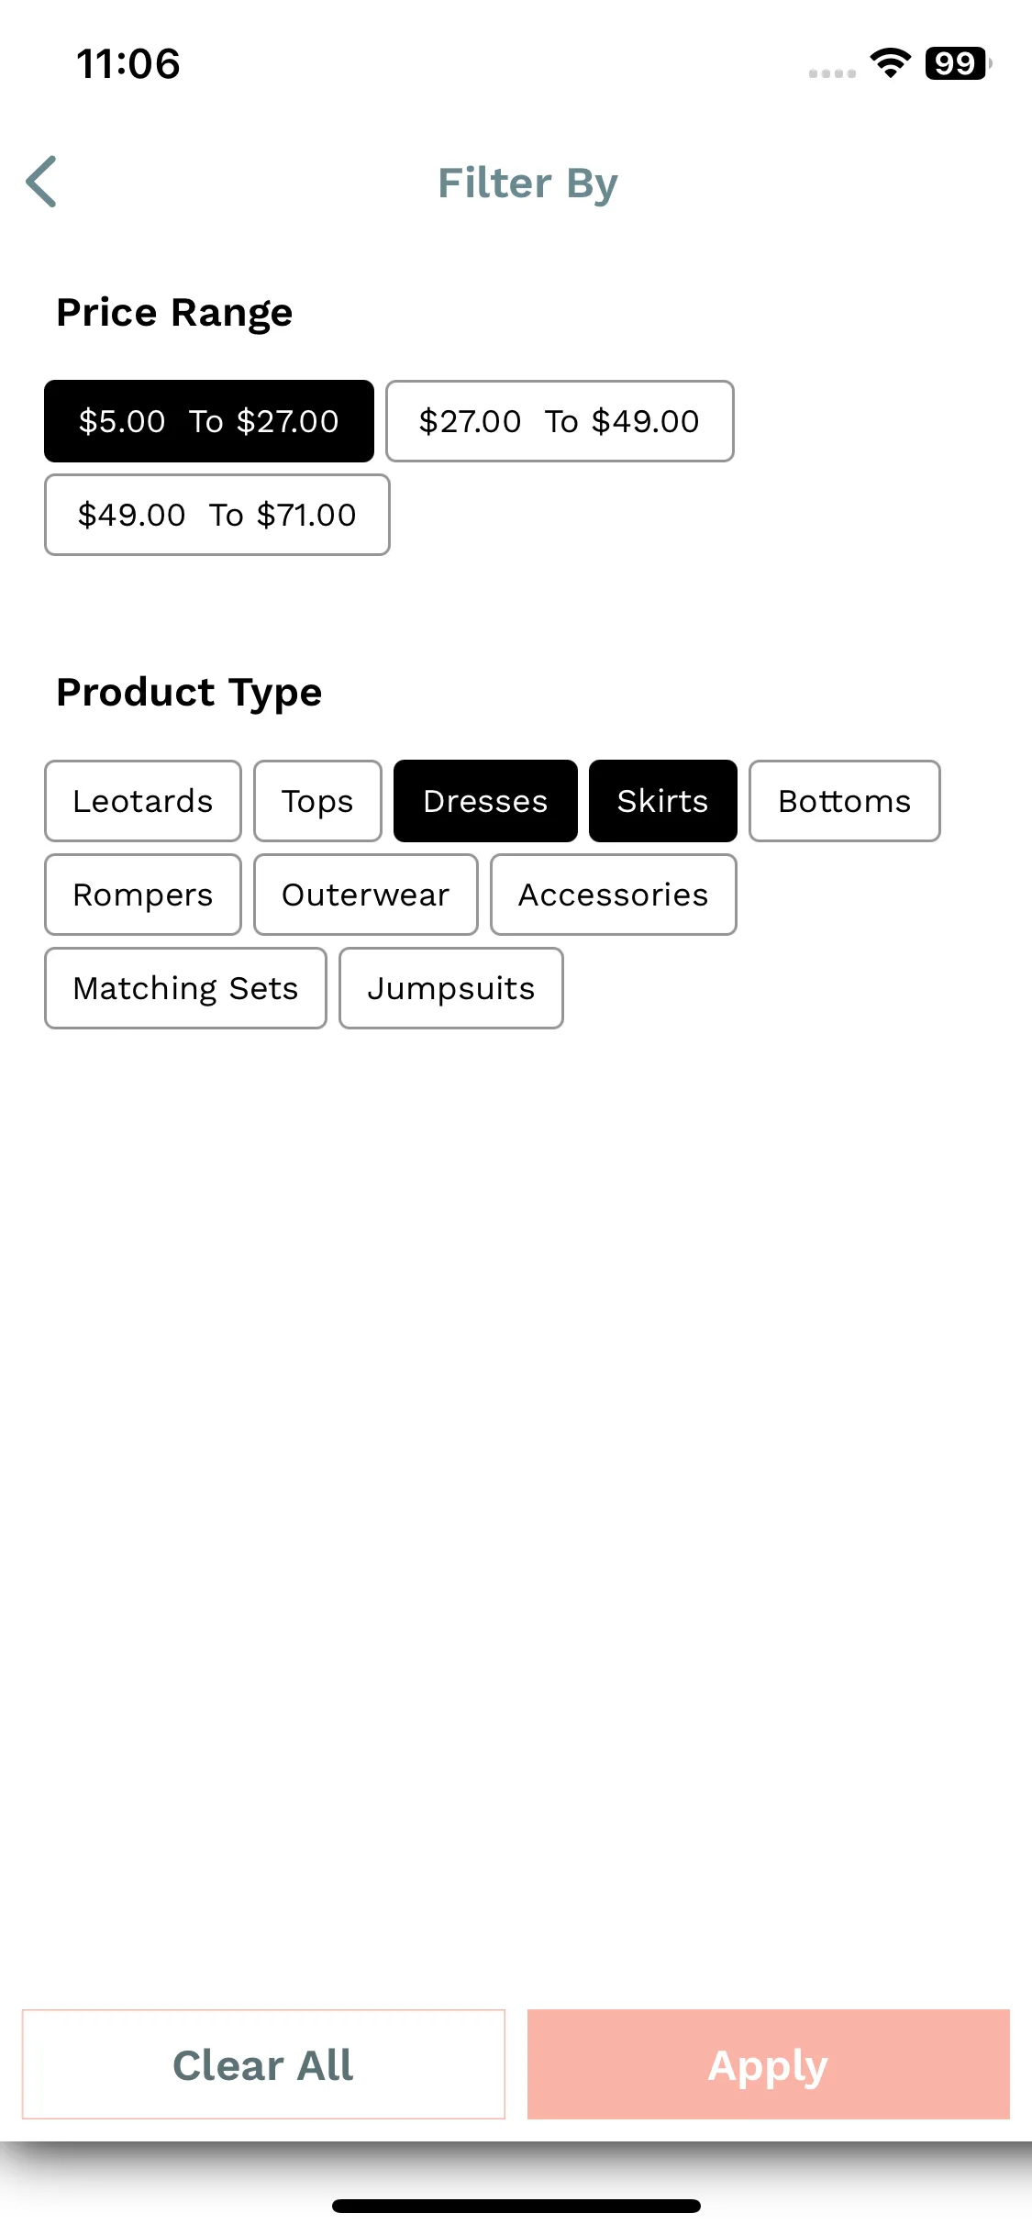Click the Clear All button
1032x2235 pixels.
pyautogui.click(x=263, y=2064)
